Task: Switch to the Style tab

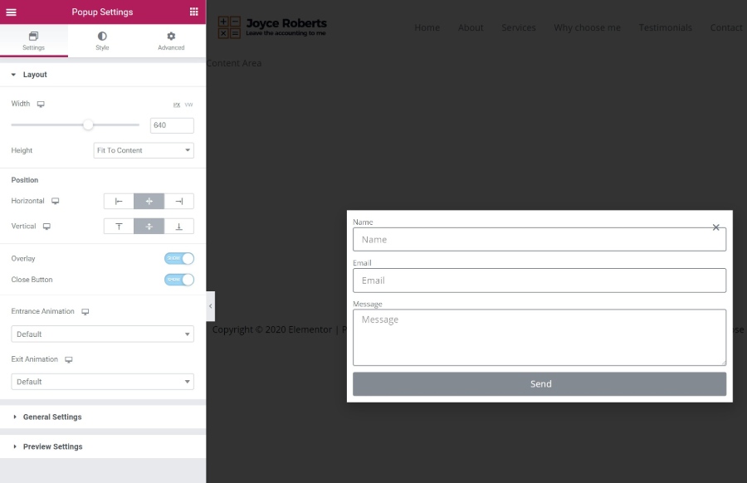Action: pos(102,41)
